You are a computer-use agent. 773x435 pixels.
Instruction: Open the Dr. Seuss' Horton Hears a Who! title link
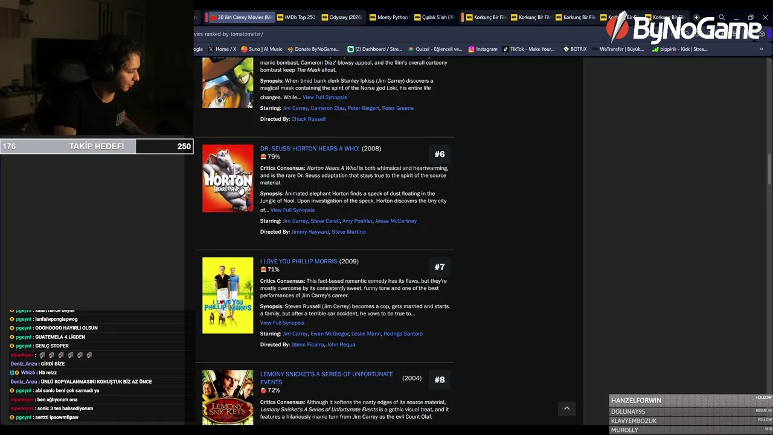tap(310, 149)
